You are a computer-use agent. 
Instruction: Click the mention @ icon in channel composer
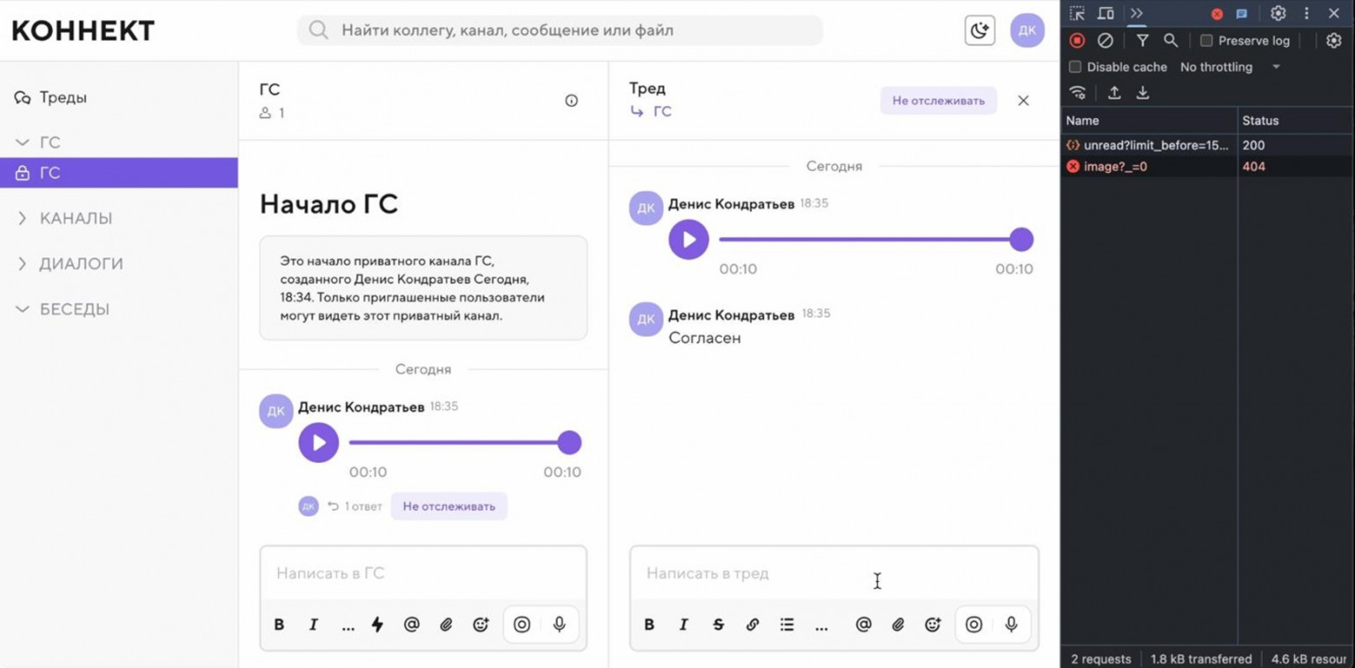[x=412, y=624]
